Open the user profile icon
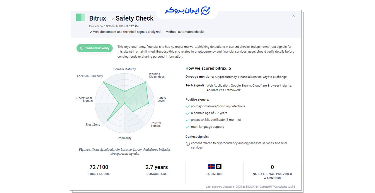The width and height of the screenshot is (375, 193). coord(293,16)
